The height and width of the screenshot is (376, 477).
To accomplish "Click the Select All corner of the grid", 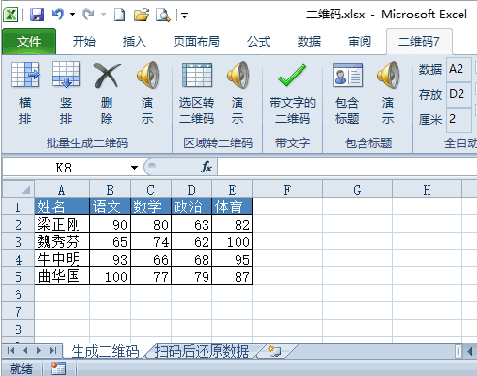I will pos(18,190).
